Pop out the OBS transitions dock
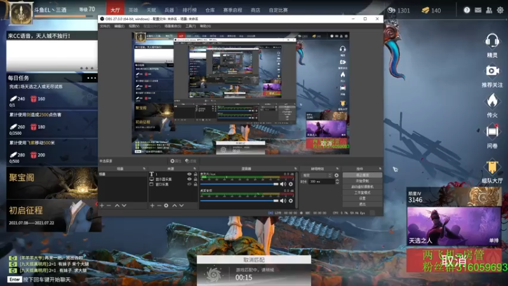 pyautogui.click(x=337, y=169)
